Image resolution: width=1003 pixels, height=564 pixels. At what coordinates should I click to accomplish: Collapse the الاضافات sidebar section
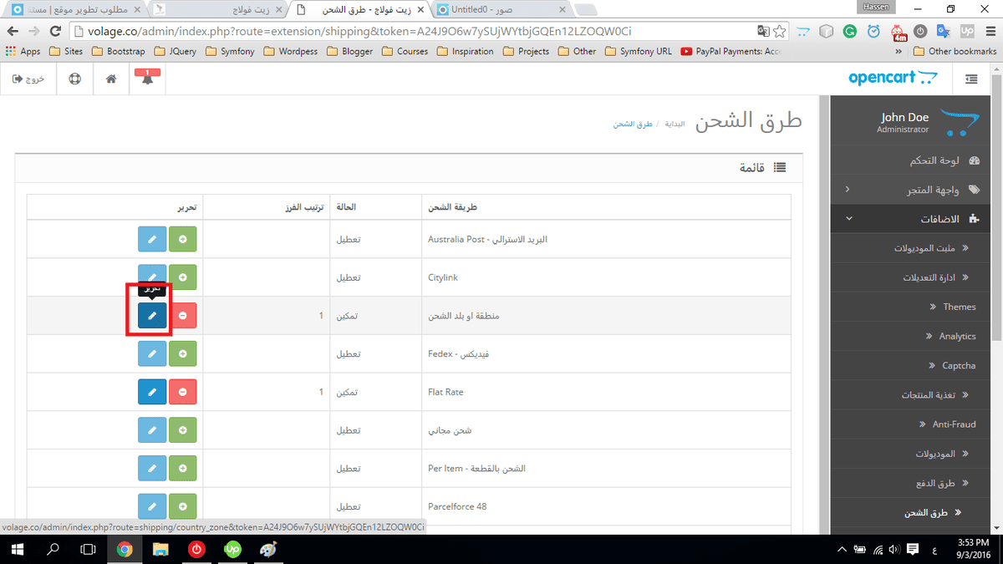pos(909,219)
